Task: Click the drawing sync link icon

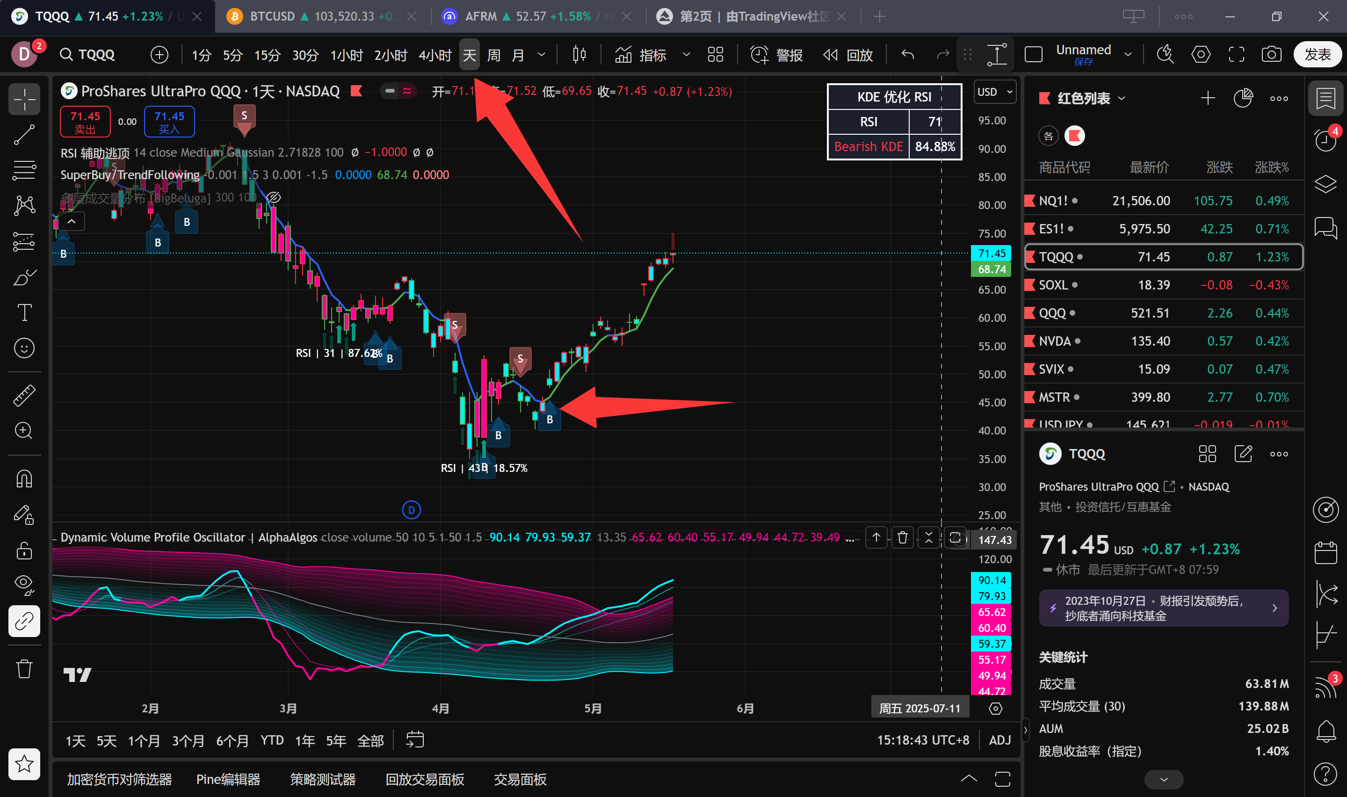Action: (24, 622)
